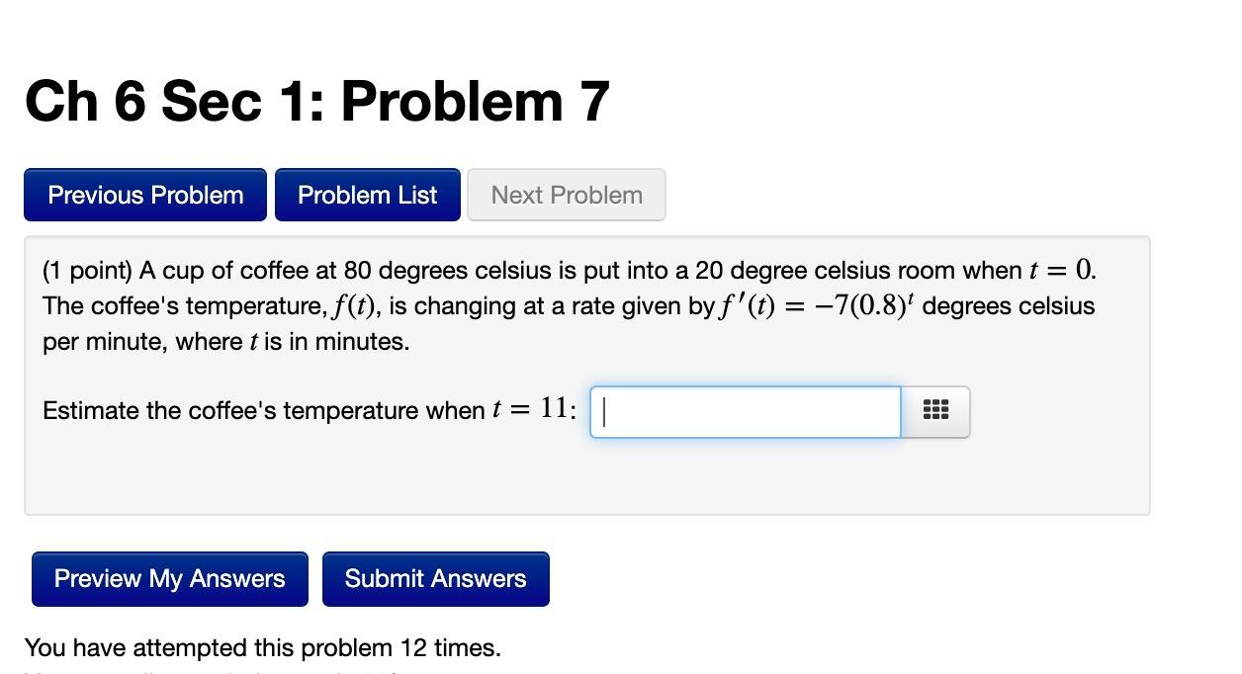Click the Ch 6 Sec 1 problem heading

point(317,99)
